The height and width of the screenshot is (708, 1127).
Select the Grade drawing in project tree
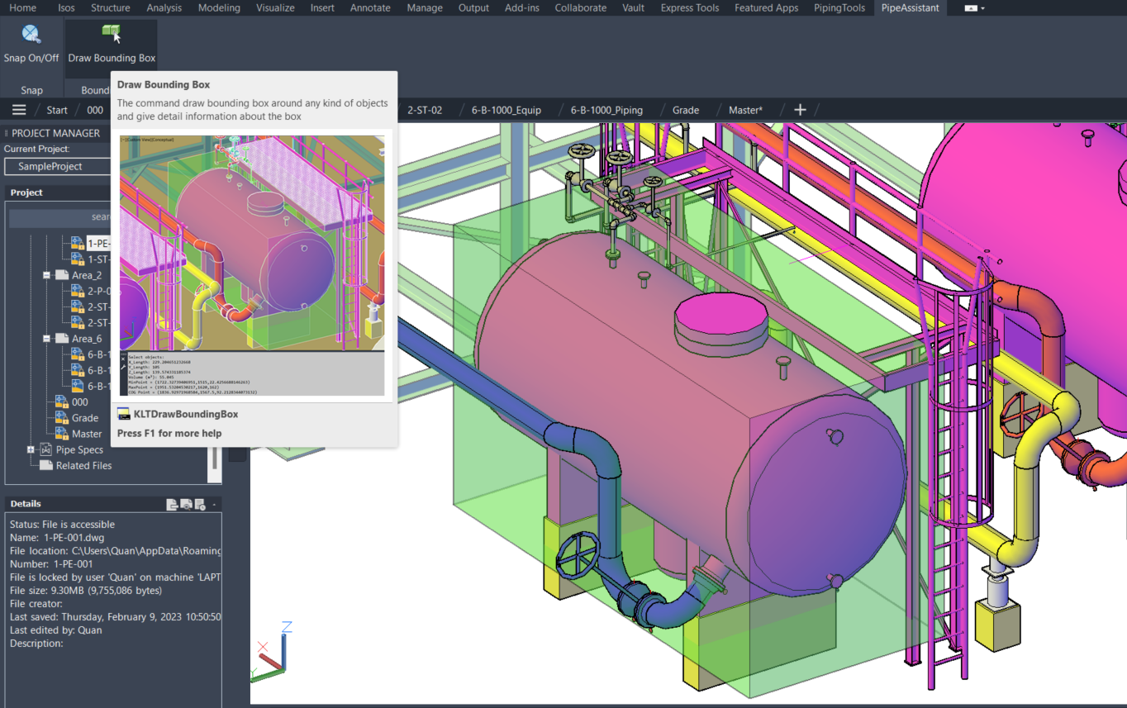pyautogui.click(x=84, y=418)
